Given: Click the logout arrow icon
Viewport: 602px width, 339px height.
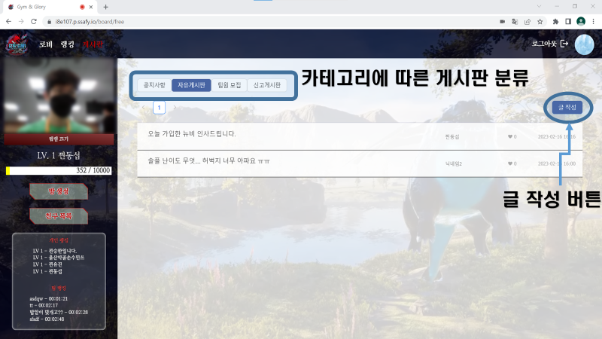Looking at the screenshot, I should pyautogui.click(x=564, y=44).
